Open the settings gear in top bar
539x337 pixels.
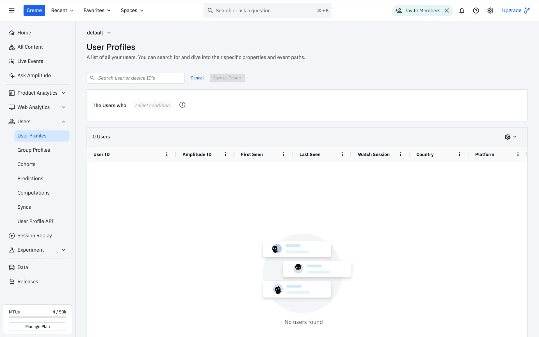(490, 11)
